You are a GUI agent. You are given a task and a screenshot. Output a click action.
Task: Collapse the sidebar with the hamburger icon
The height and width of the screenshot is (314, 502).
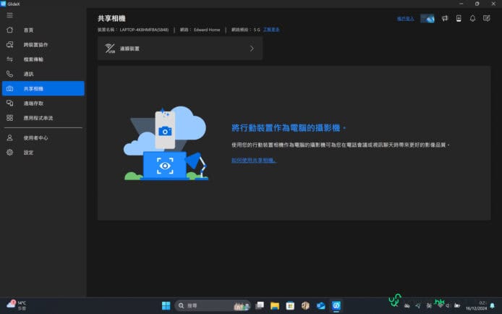(x=9, y=15)
